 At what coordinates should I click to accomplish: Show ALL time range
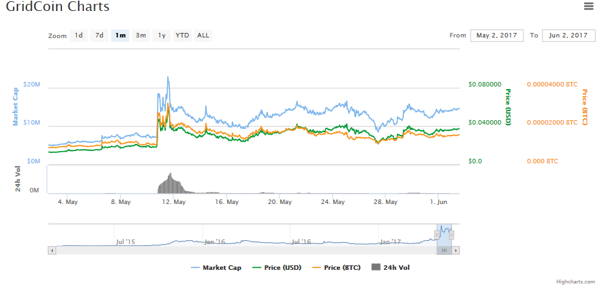203,36
